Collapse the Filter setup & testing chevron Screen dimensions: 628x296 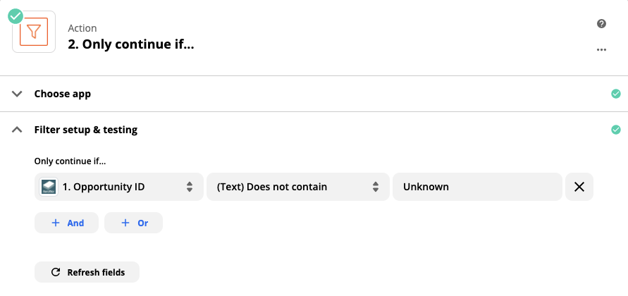tap(18, 130)
